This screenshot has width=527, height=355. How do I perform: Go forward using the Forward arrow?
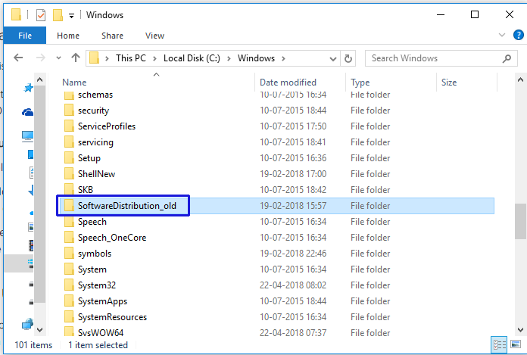[x=40, y=58]
